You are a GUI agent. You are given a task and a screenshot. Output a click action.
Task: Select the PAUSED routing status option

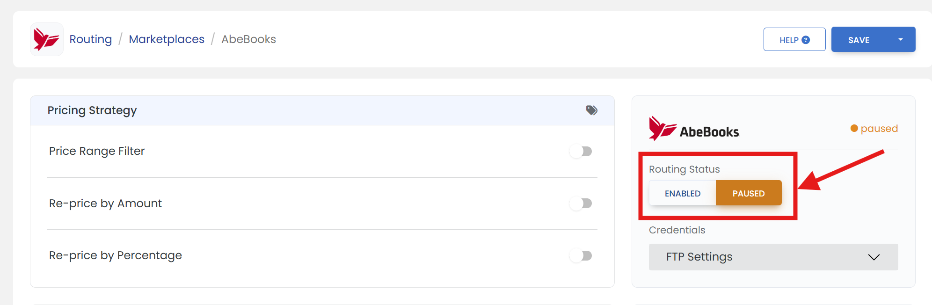(749, 193)
